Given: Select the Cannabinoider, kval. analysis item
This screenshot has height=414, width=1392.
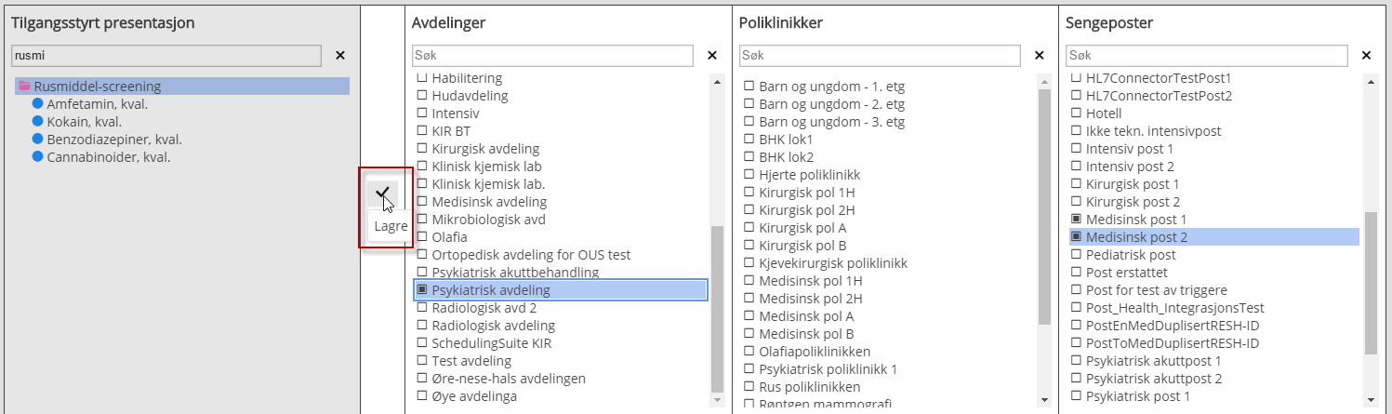Looking at the screenshot, I should pyautogui.click(x=108, y=157).
